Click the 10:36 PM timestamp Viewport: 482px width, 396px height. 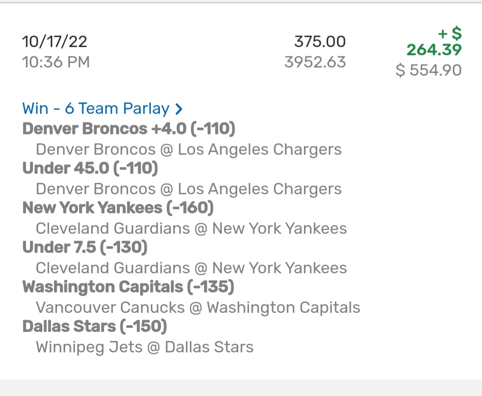[x=56, y=62]
